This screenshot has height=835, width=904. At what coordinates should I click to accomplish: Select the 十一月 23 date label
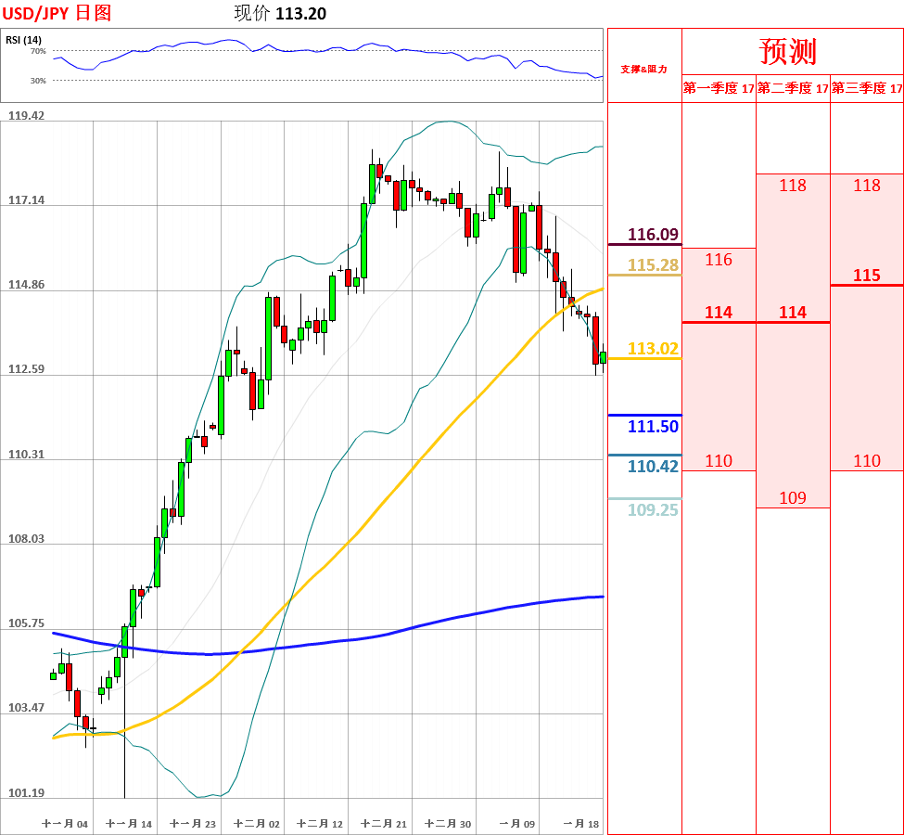193,824
